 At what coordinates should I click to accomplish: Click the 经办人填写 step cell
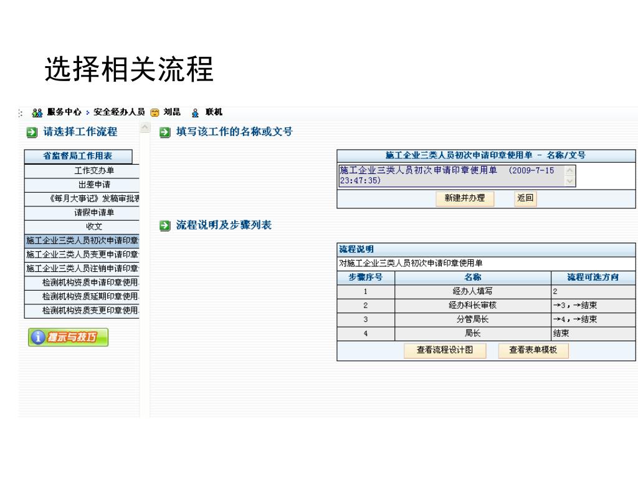click(473, 292)
